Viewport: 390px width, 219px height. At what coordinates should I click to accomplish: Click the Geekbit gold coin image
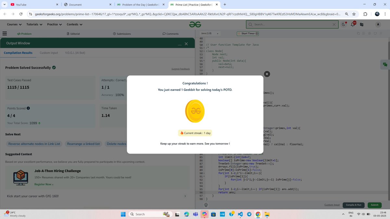coord(195,111)
